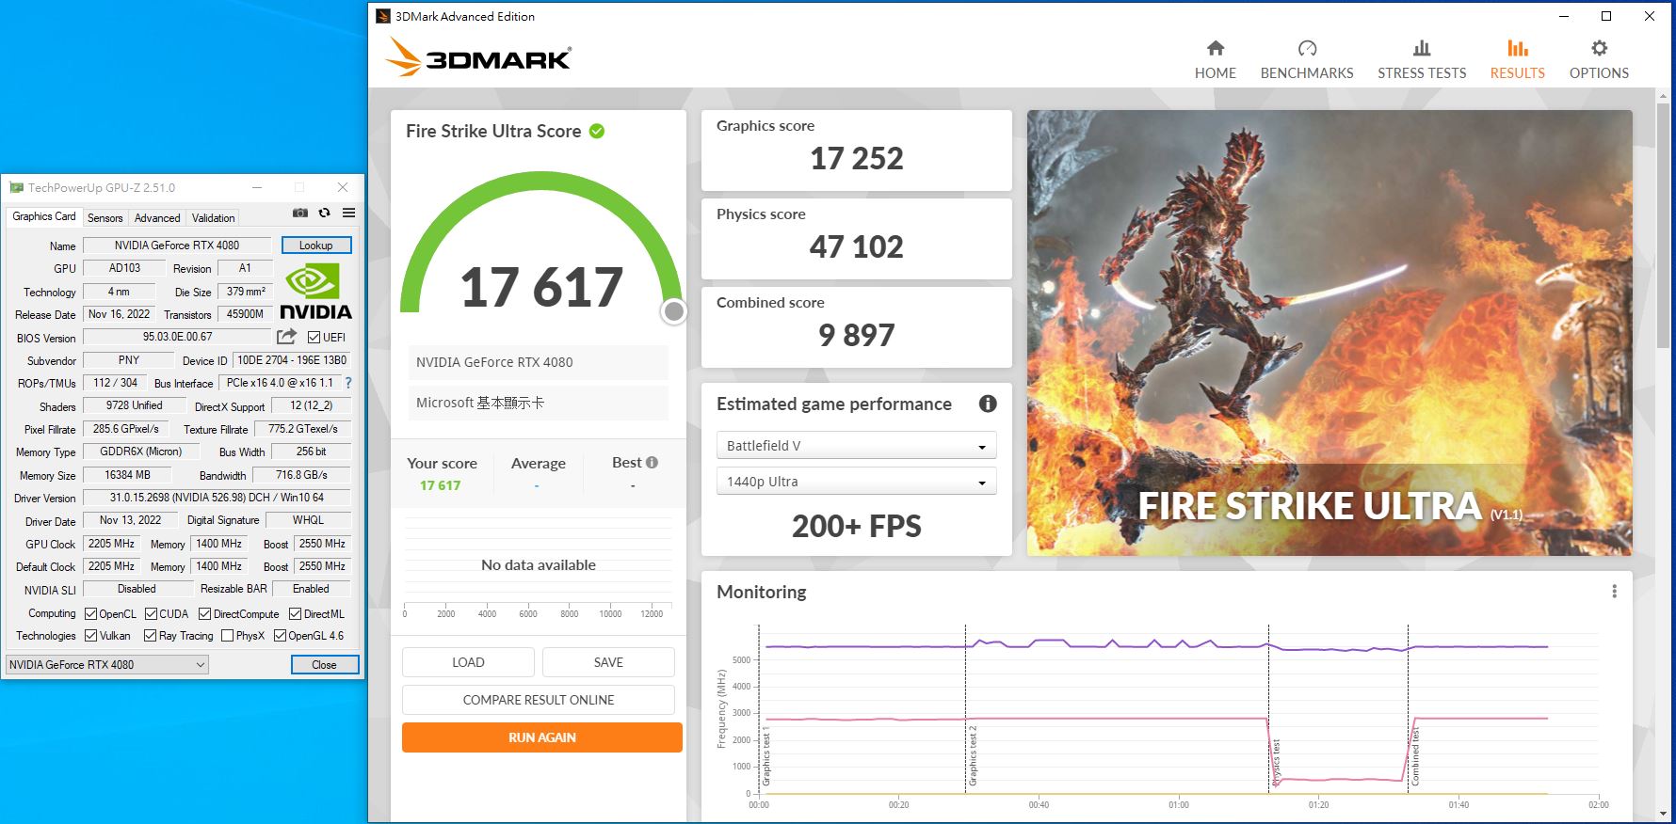Click the 200+ FPS estimate text
This screenshot has height=824, width=1676.
coord(856,526)
